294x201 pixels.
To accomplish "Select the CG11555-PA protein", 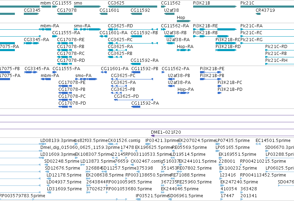I will click(x=55, y=72).
